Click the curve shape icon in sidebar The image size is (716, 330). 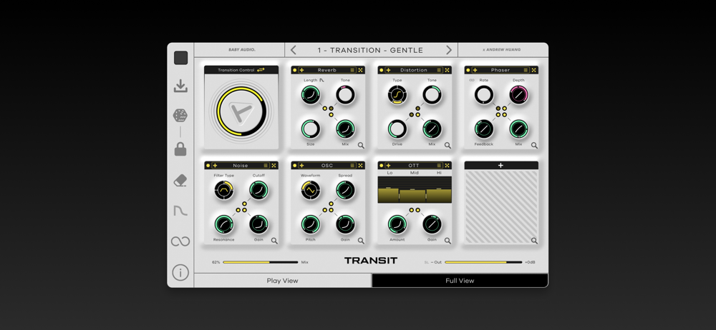180,211
